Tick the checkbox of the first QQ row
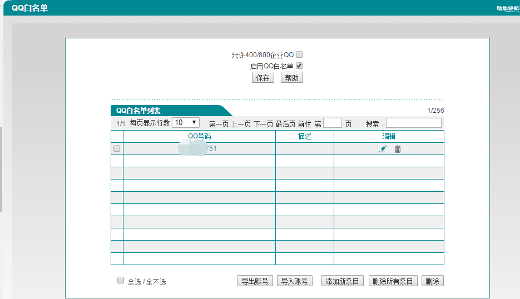The image size is (520, 299). coord(117,148)
